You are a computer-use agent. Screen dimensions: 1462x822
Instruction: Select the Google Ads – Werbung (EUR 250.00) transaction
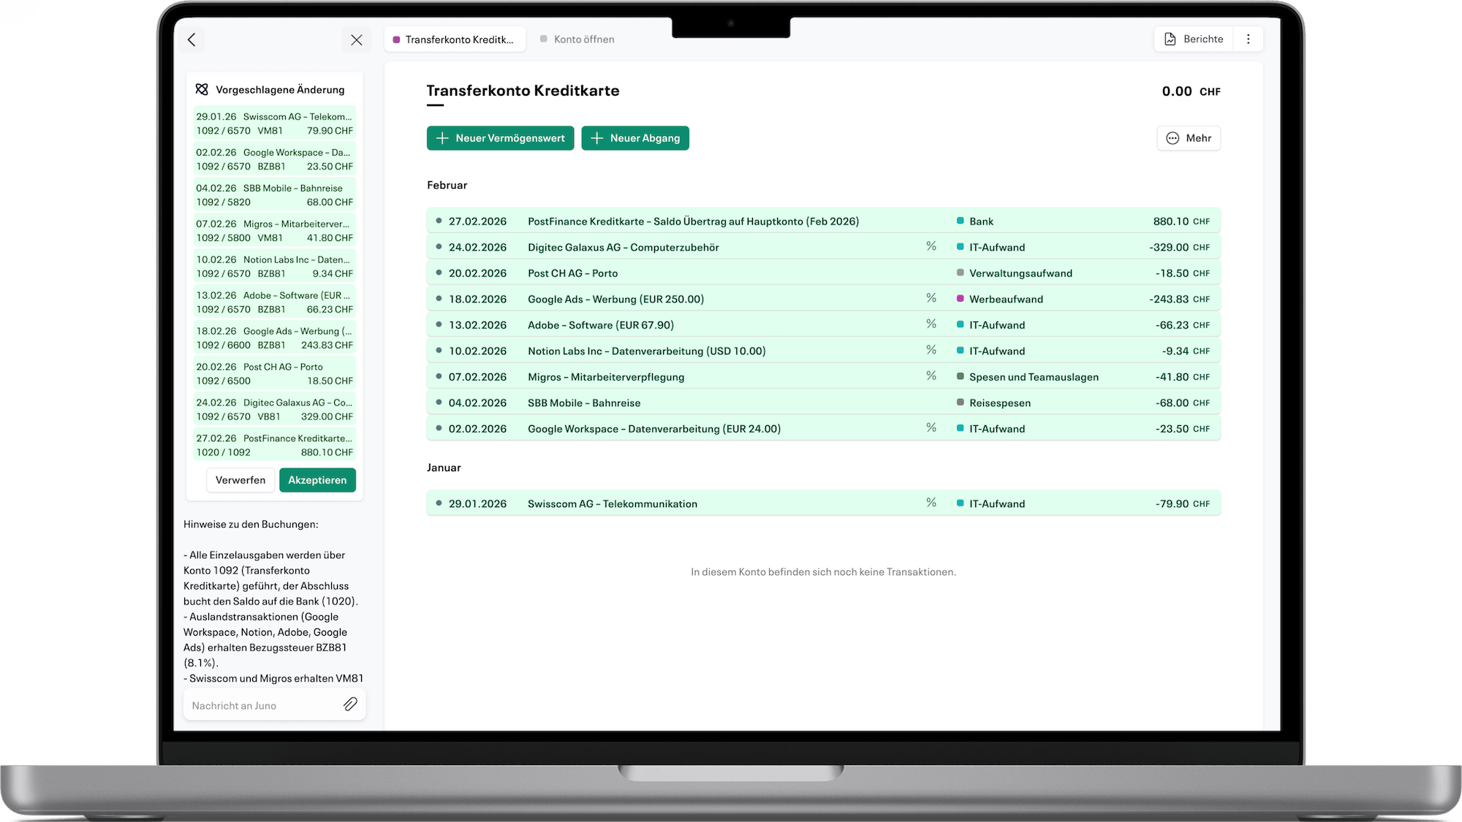click(x=823, y=299)
